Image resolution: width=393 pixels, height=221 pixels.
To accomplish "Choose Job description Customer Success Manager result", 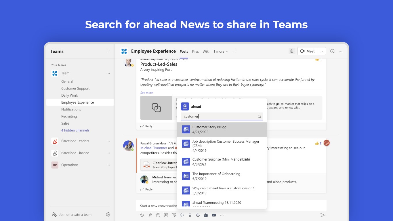I will 222,146.
